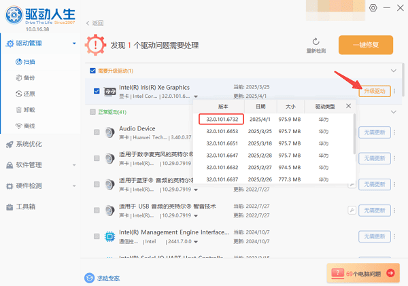
Task: Open 硬件检测 in the sidebar
Action: [27, 185]
